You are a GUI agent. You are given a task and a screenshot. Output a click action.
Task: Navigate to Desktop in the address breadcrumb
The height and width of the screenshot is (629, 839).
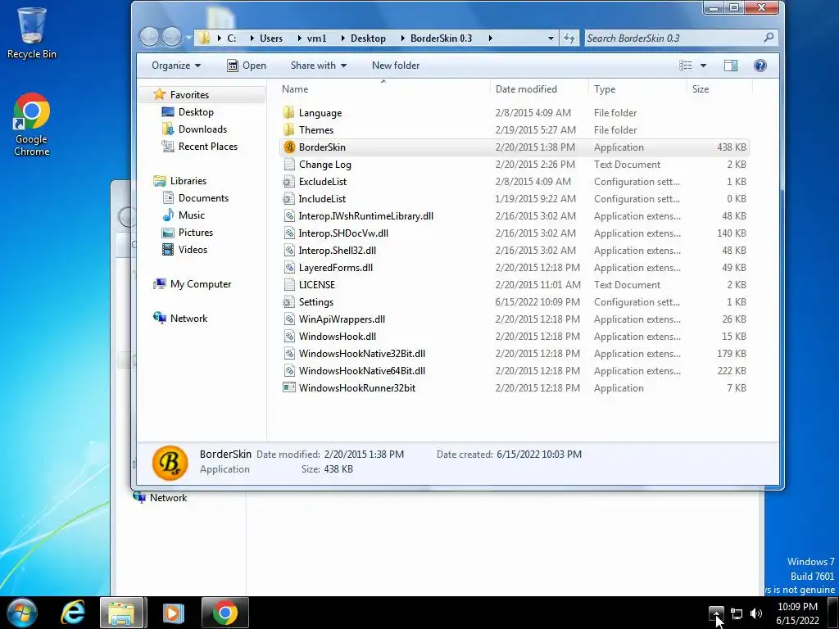coord(368,38)
